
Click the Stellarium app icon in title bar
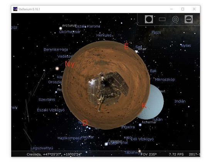(x=15, y=9)
